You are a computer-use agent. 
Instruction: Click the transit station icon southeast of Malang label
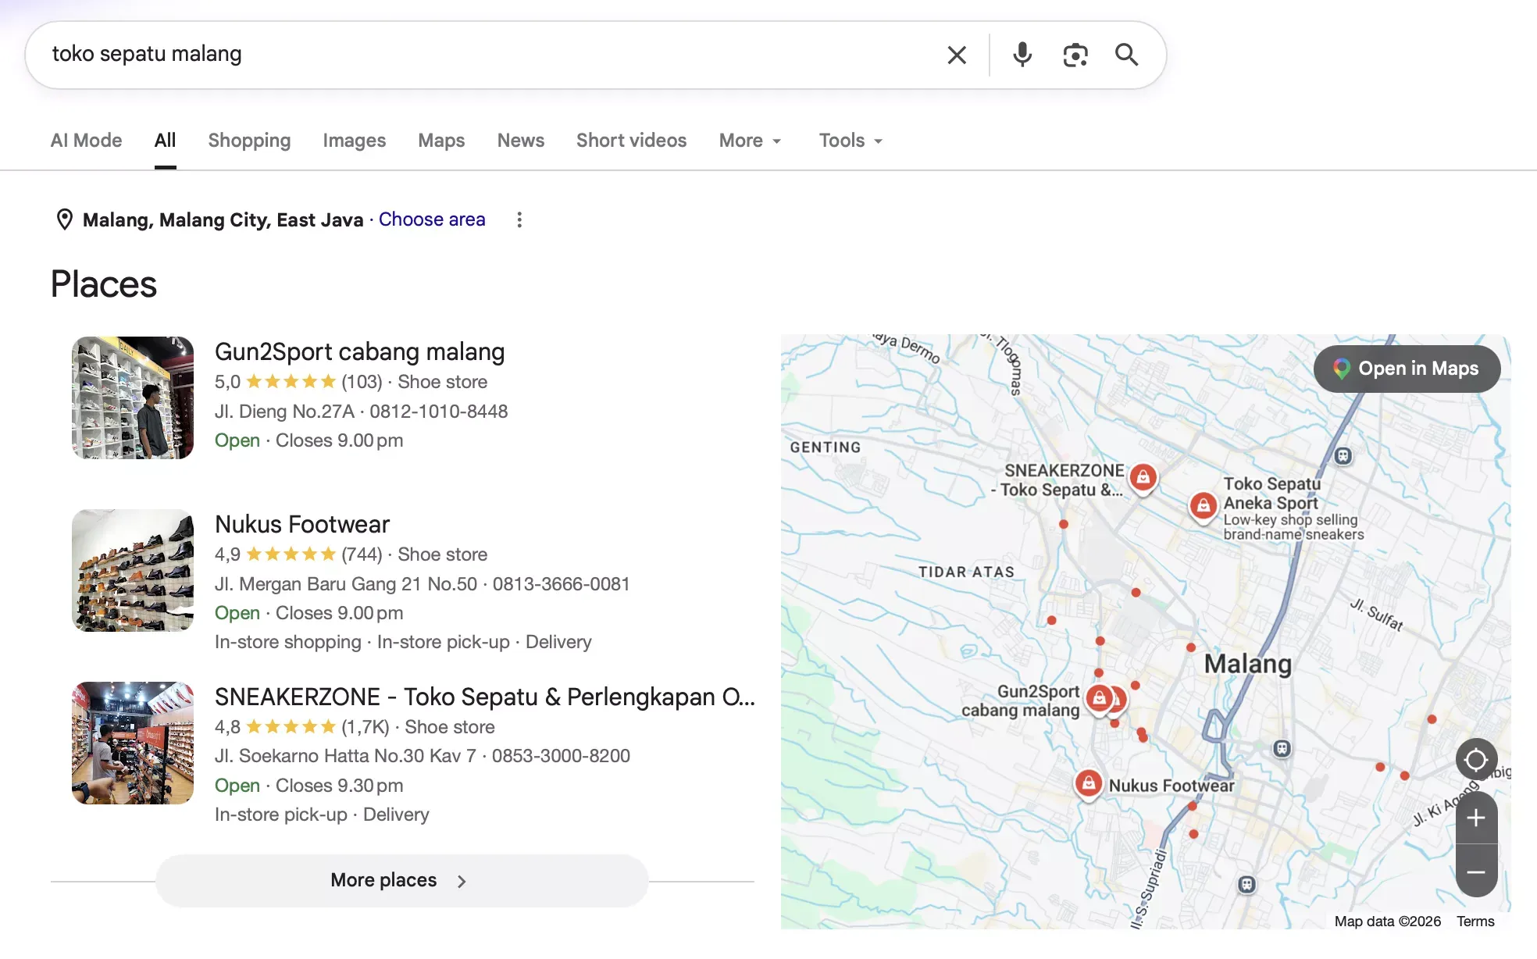click(x=1282, y=748)
